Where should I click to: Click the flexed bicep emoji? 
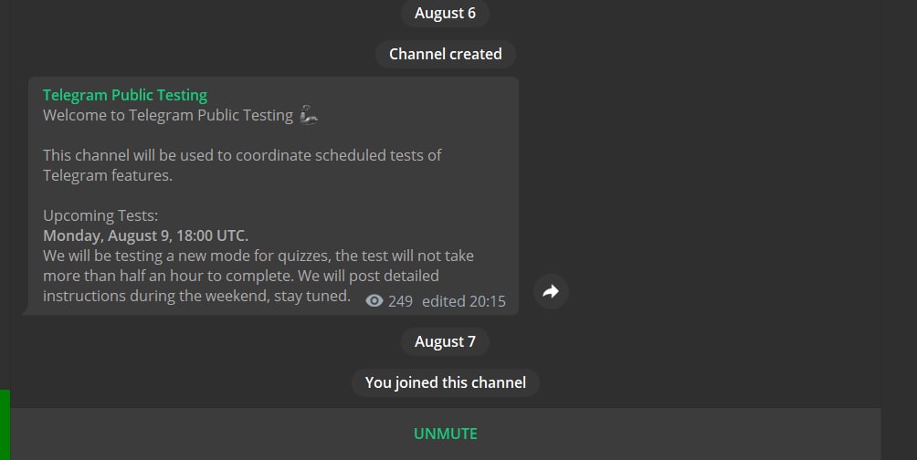(309, 116)
